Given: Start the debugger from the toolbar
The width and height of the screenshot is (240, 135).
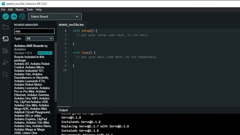Looking at the screenshot, I should click(x=22, y=16).
